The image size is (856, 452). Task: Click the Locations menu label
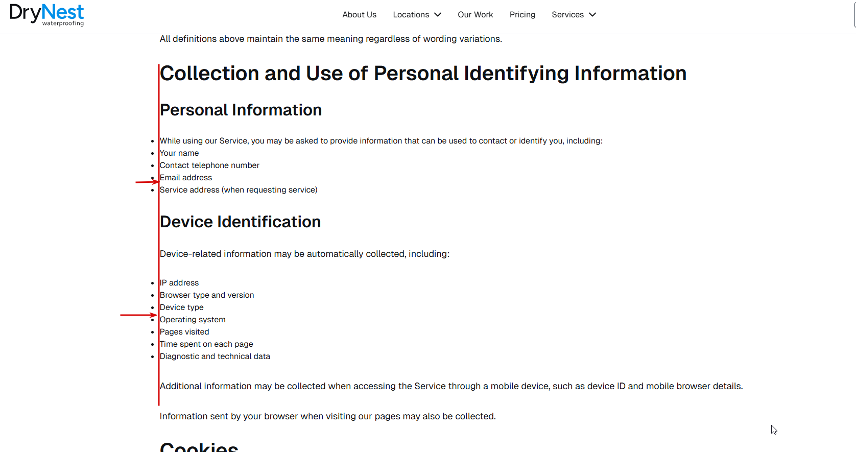pos(411,15)
